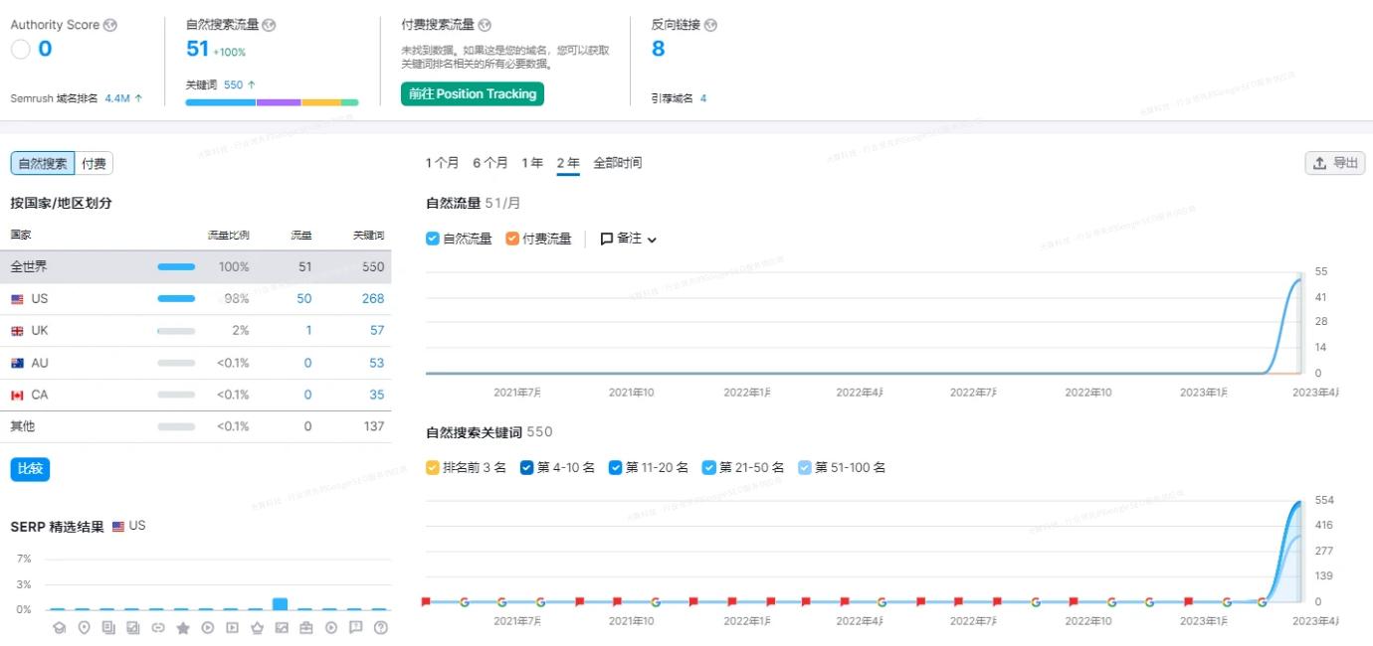The height and width of the screenshot is (646, 1373).
Task: Open the question mark help icon
Action: click(380, 627)
